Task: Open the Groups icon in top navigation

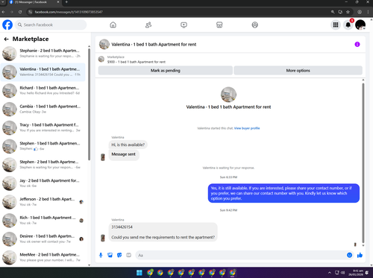Action: 255,25
